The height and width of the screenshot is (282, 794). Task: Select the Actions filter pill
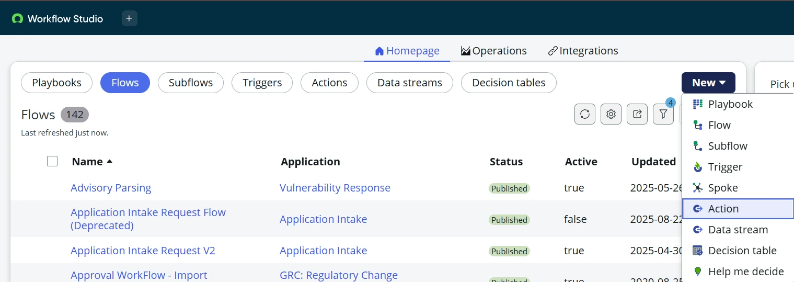329,83
